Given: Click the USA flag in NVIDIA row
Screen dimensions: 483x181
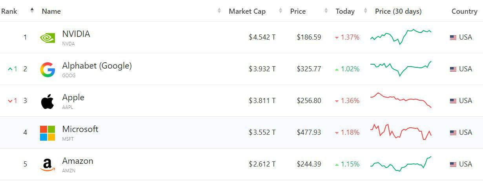Looking at the screenshot, I should click(453, 38).
